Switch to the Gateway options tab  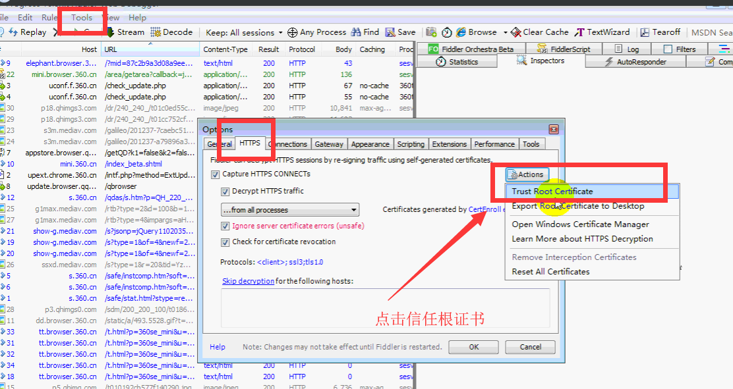[329, 144]
